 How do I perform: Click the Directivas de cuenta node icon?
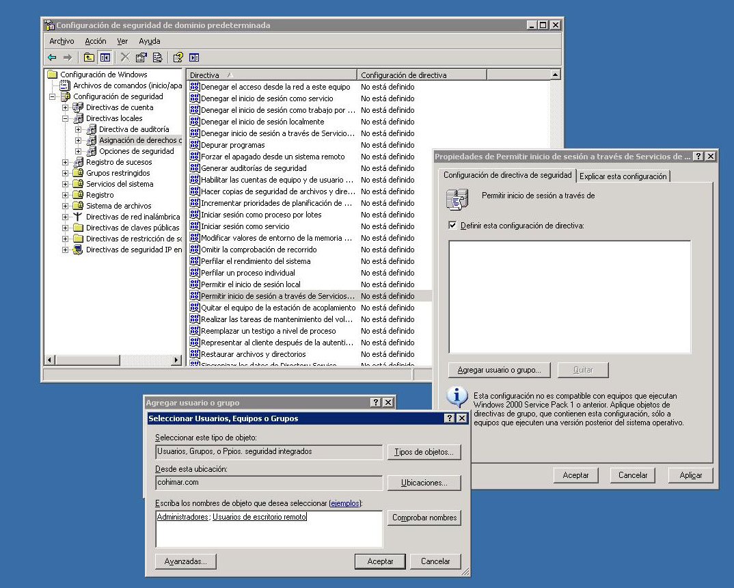pyautogui.click(x=78, y=107)
